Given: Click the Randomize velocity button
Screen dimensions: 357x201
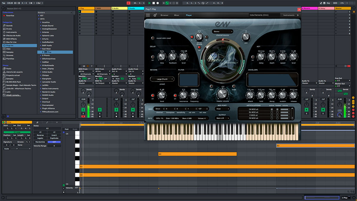Looking at the screenshot, I should [40, 142].
